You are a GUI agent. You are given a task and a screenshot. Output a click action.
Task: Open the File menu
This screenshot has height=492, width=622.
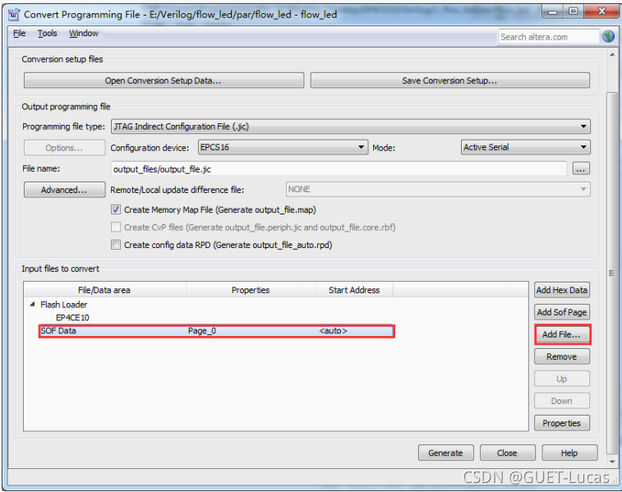coord(19,34)
